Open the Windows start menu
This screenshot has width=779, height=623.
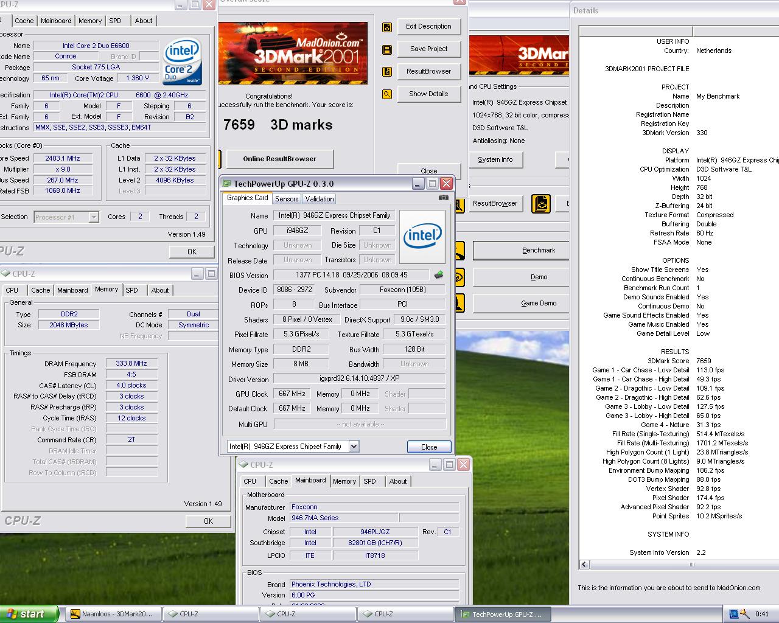[x=29, y=614]
